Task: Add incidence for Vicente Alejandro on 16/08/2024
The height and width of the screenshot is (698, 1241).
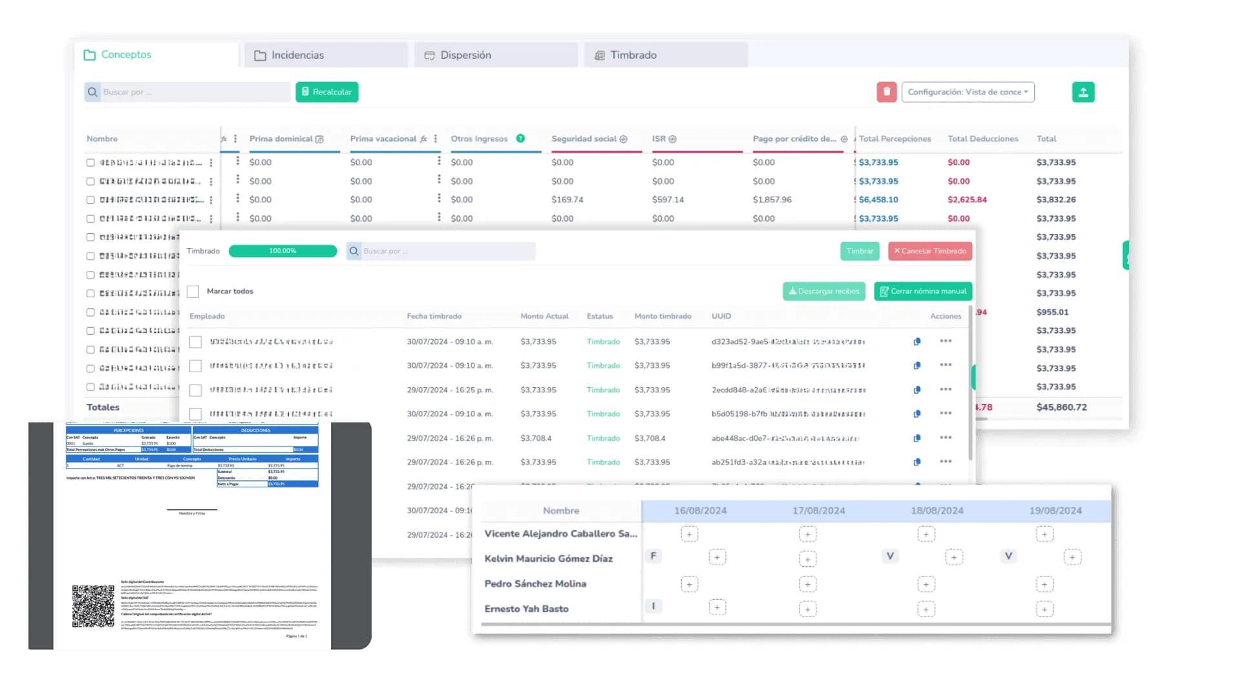Action: (689, 534)
